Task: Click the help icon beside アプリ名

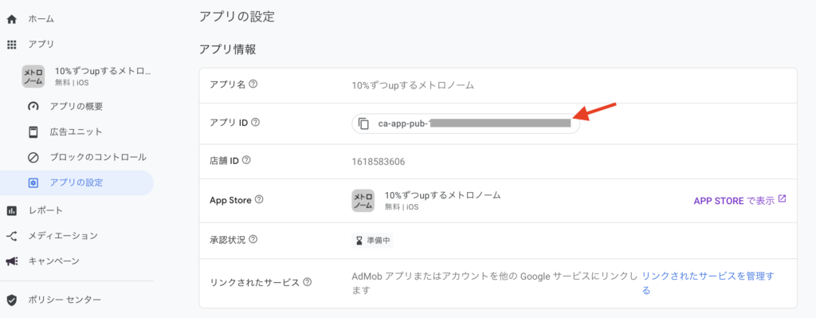Action: 253,84
